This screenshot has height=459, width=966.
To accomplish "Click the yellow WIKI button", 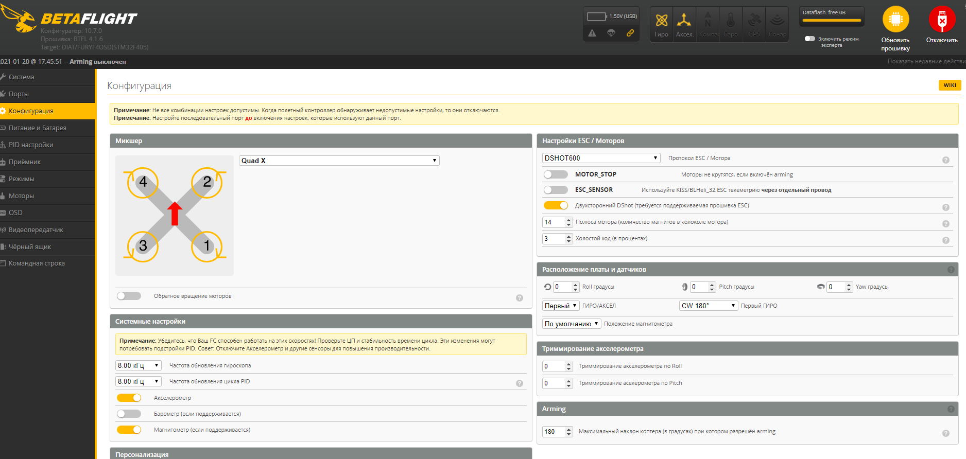I will click(x=950, y=85).
